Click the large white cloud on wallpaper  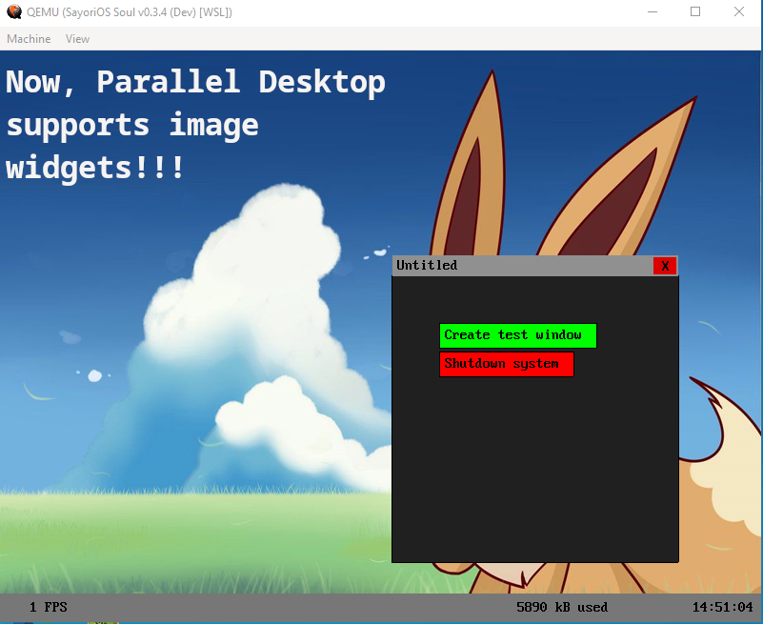[253, 302]
